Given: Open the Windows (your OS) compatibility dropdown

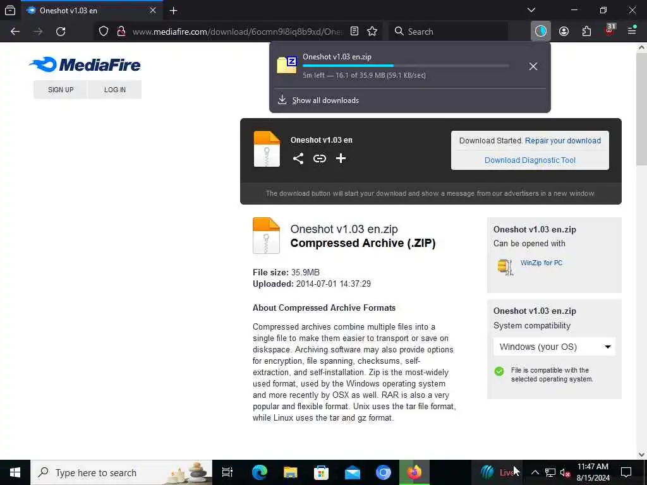Looking at the screenshot, I should pos(554,347).
